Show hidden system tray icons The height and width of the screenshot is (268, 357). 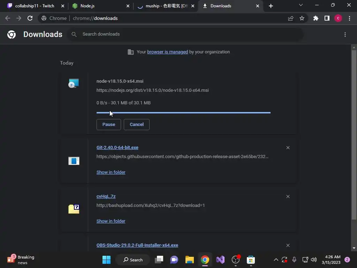(x=276, y=260)
